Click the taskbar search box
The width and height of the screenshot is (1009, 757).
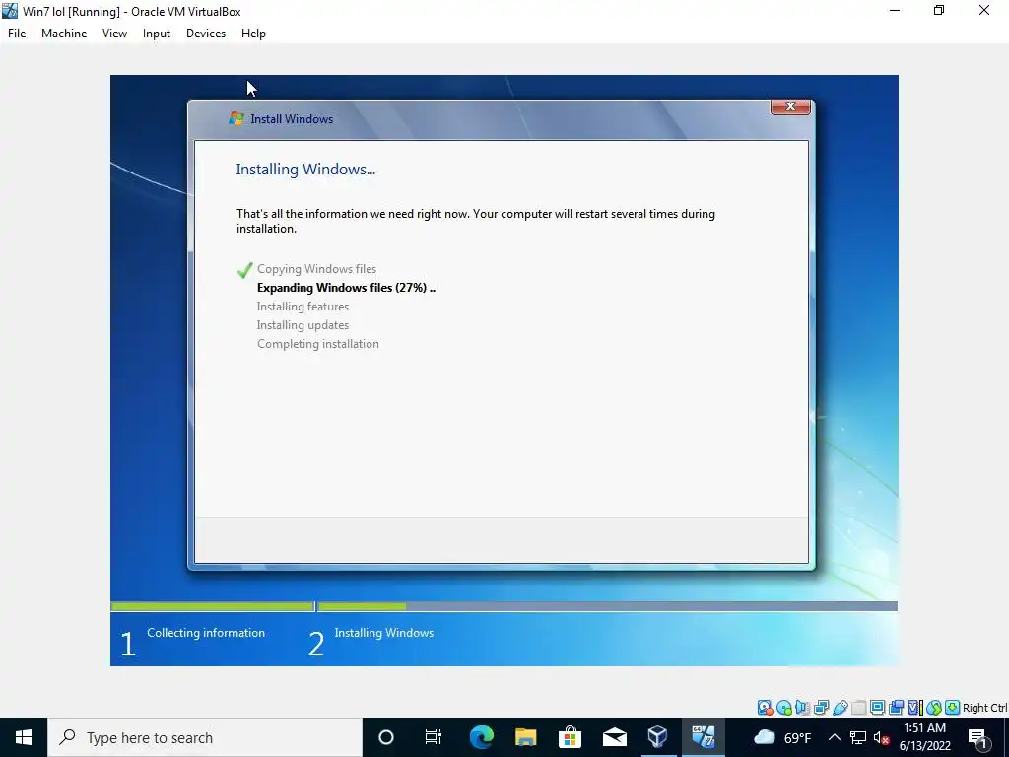pos(205,737)
